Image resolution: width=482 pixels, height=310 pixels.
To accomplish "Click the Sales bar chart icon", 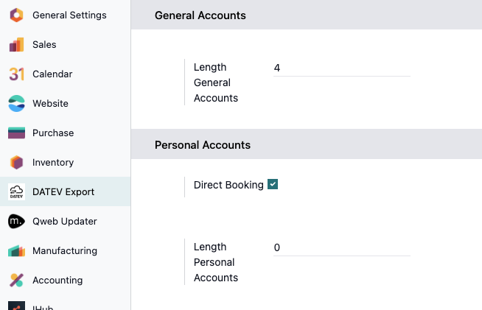I will pyautogui.click(x=17, y=45).
